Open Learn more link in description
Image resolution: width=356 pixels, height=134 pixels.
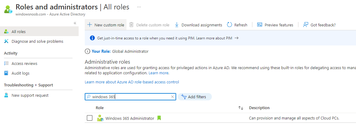pyautogui.click(x=158, y=73)
